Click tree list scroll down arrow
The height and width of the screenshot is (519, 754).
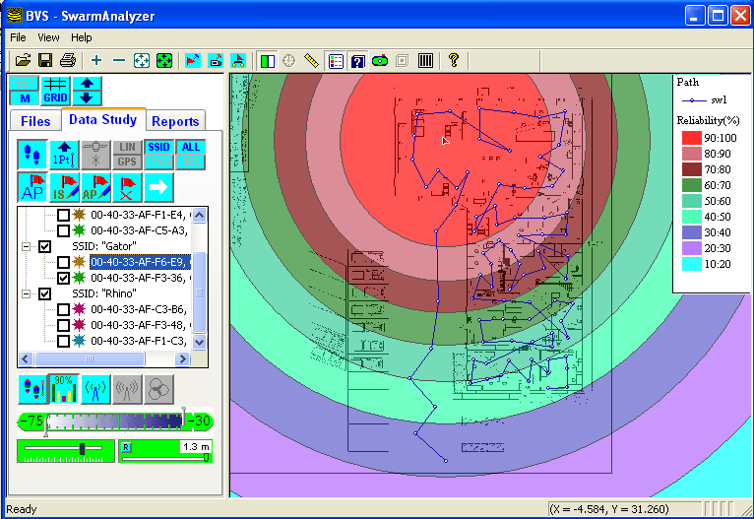200,341
